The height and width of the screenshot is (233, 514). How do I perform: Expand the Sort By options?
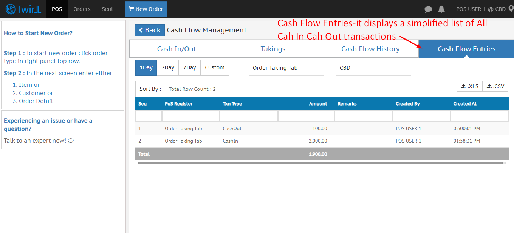pos(150,89)
